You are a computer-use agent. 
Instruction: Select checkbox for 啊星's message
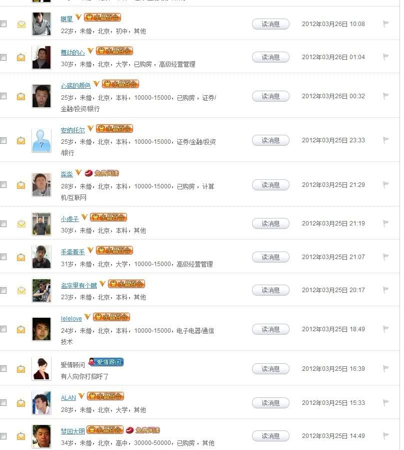pos(3,24)
